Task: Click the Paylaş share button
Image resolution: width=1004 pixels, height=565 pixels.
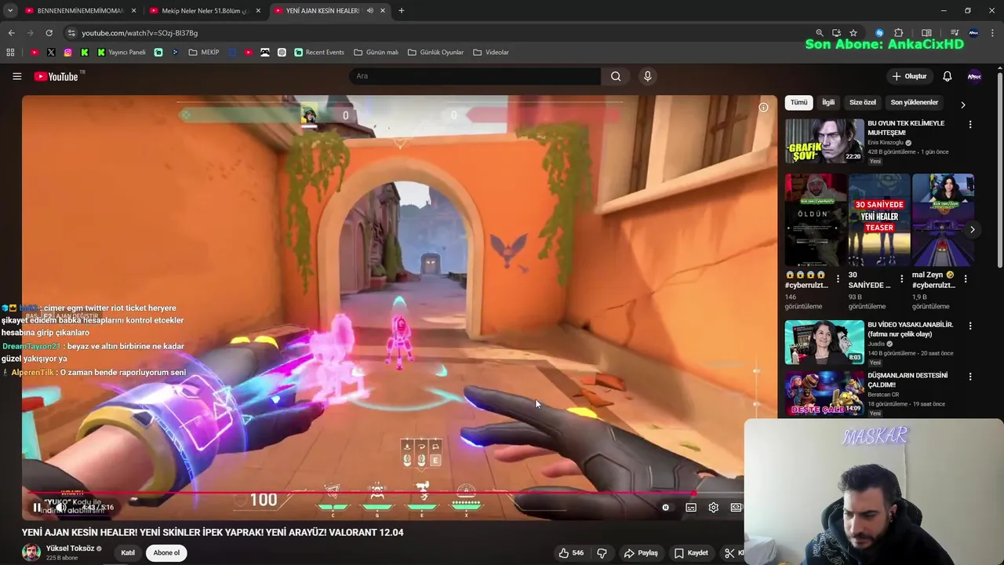Action: (x=641, y=553)
